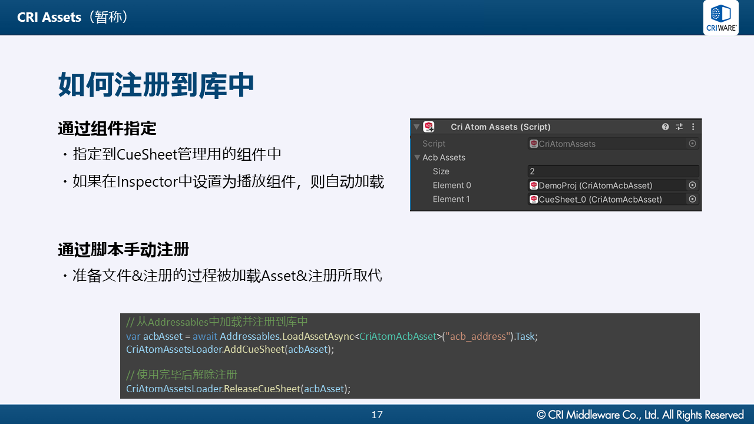The image size is (754, 424).
Task: Click the slide heading 如何注册到库中
Action: (x=155, y=84)
